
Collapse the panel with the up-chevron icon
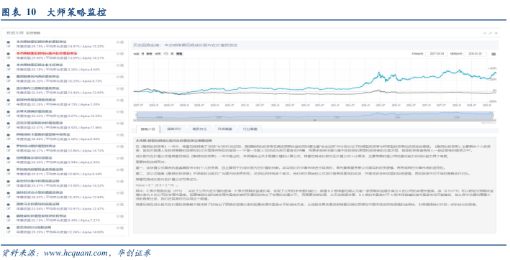pos(485,33)
